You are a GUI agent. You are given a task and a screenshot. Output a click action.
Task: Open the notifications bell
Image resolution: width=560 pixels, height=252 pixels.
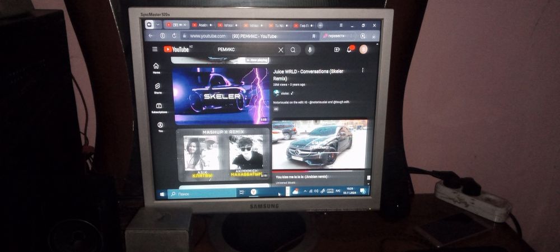pos(349,49)
